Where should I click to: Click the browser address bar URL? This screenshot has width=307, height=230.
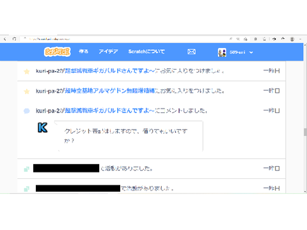(x=49, y=39)
